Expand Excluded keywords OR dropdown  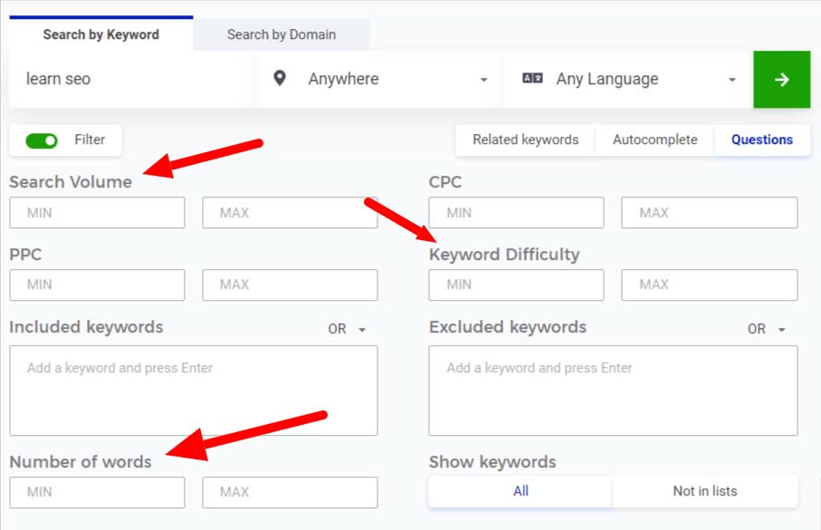(x=767, y=329)
